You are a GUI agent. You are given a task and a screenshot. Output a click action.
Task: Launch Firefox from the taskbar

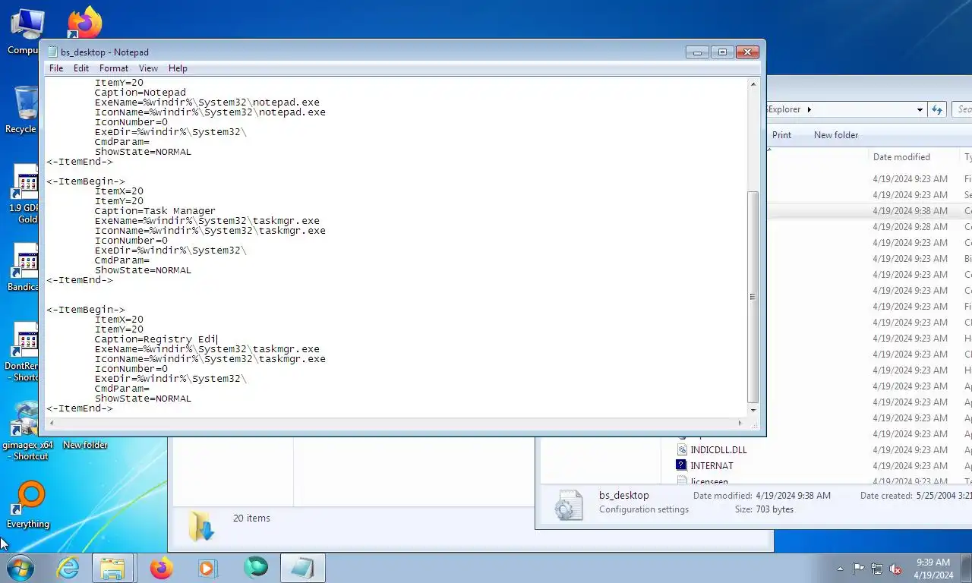(x=161, y=568)
